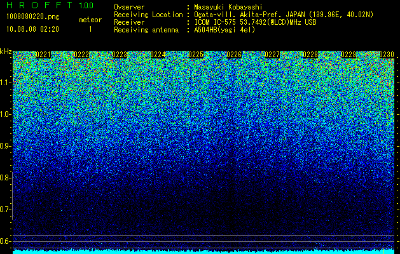Click the Receiving antenna label
Image resolution: width=400 pixels, height=254 pixels.
pyautogui.click(x=146, y=30)
